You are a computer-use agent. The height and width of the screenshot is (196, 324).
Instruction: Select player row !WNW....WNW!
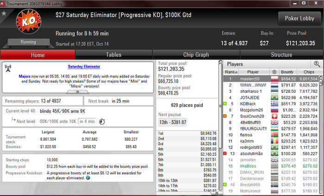[x=271, y=85]
